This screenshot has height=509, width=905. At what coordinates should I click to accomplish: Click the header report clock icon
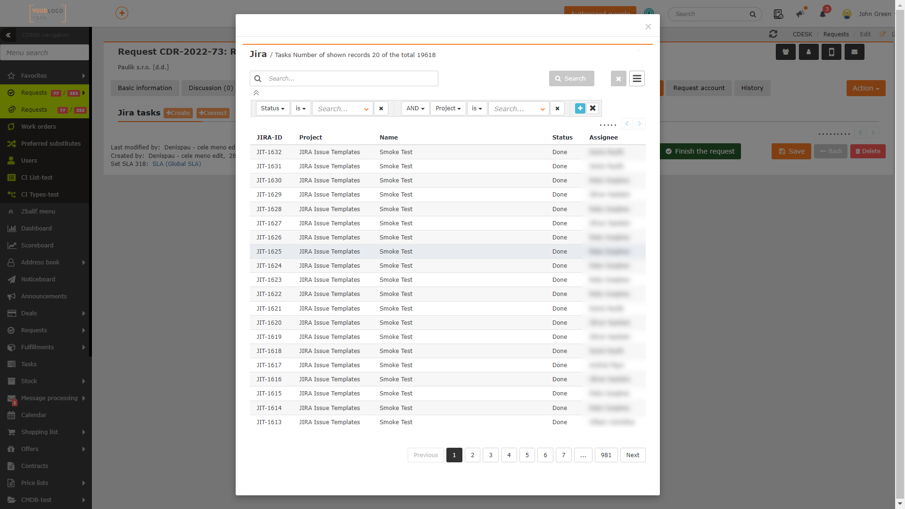(778, 14)
